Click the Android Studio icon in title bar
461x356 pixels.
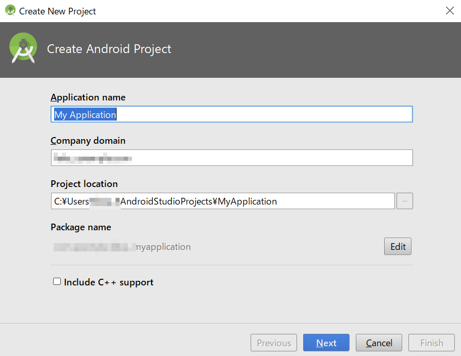click(x=10, y=11)
